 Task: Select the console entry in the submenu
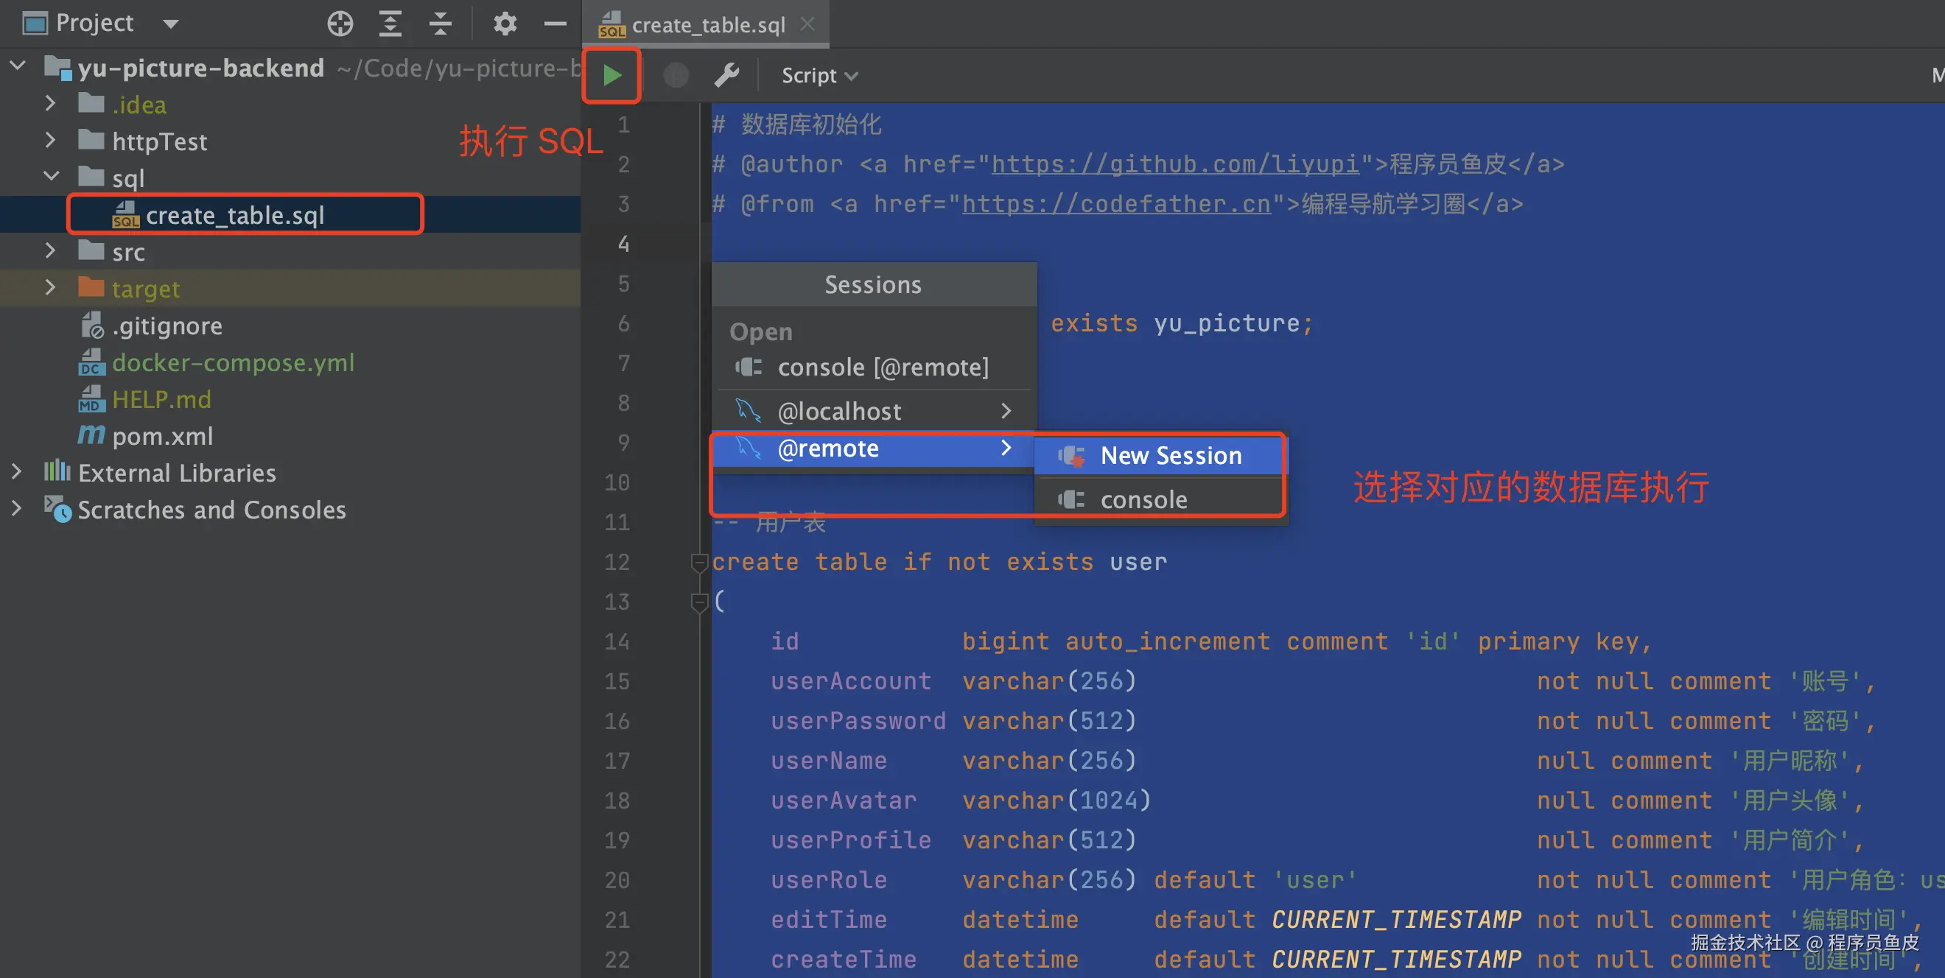pyautogui.click(x=1143, y=499)
